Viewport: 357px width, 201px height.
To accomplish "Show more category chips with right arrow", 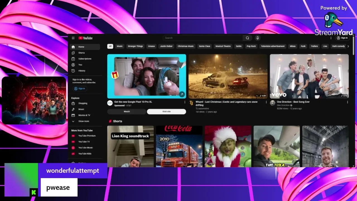I will (x=348, y=46).
